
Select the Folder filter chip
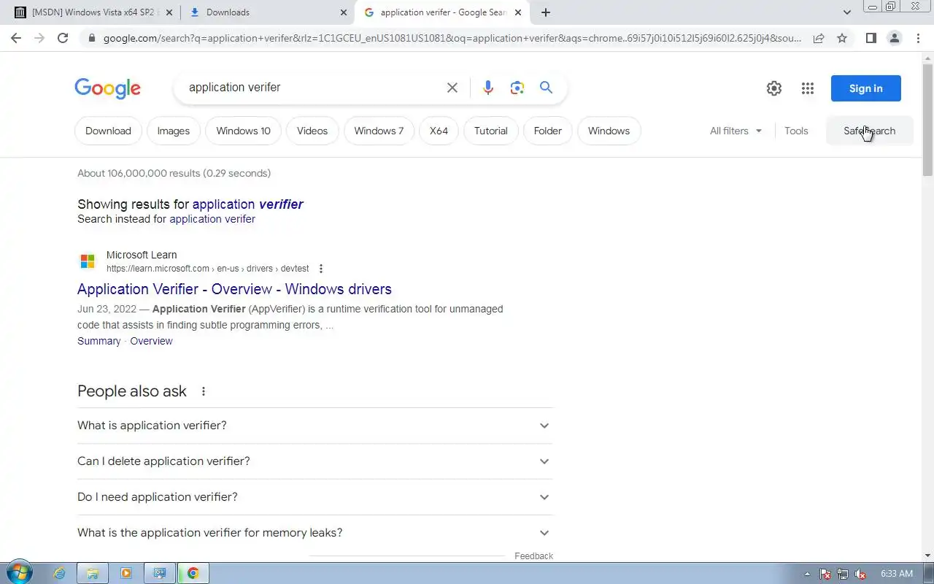[548, 131]
